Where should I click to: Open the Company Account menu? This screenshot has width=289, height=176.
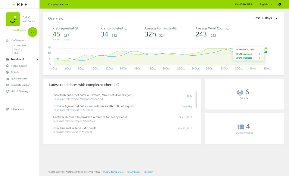pos(59,4)
